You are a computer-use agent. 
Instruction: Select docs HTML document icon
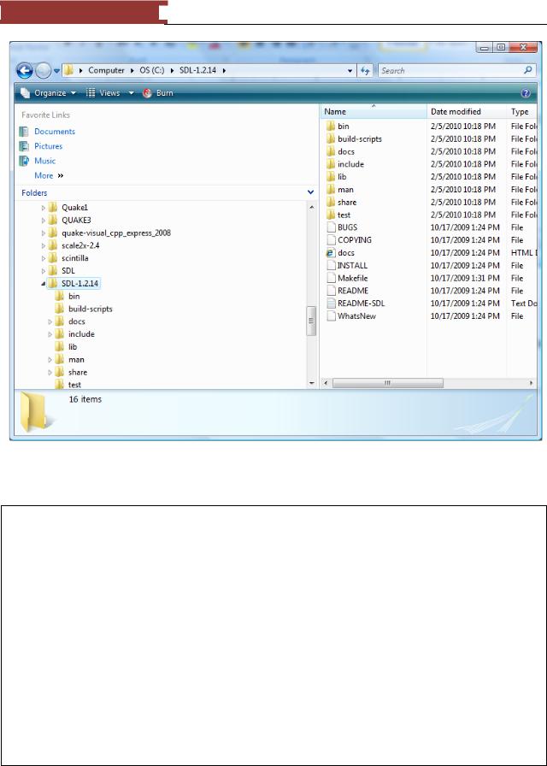pos(331,253)
